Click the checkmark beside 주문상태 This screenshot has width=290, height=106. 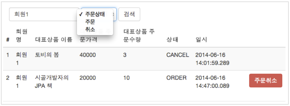(81, 14)
